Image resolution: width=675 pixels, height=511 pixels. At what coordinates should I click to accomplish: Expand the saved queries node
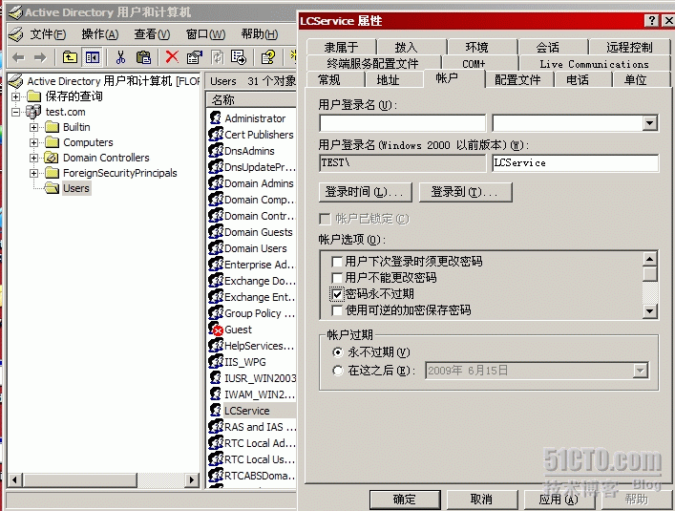click(x=16, y=96)
